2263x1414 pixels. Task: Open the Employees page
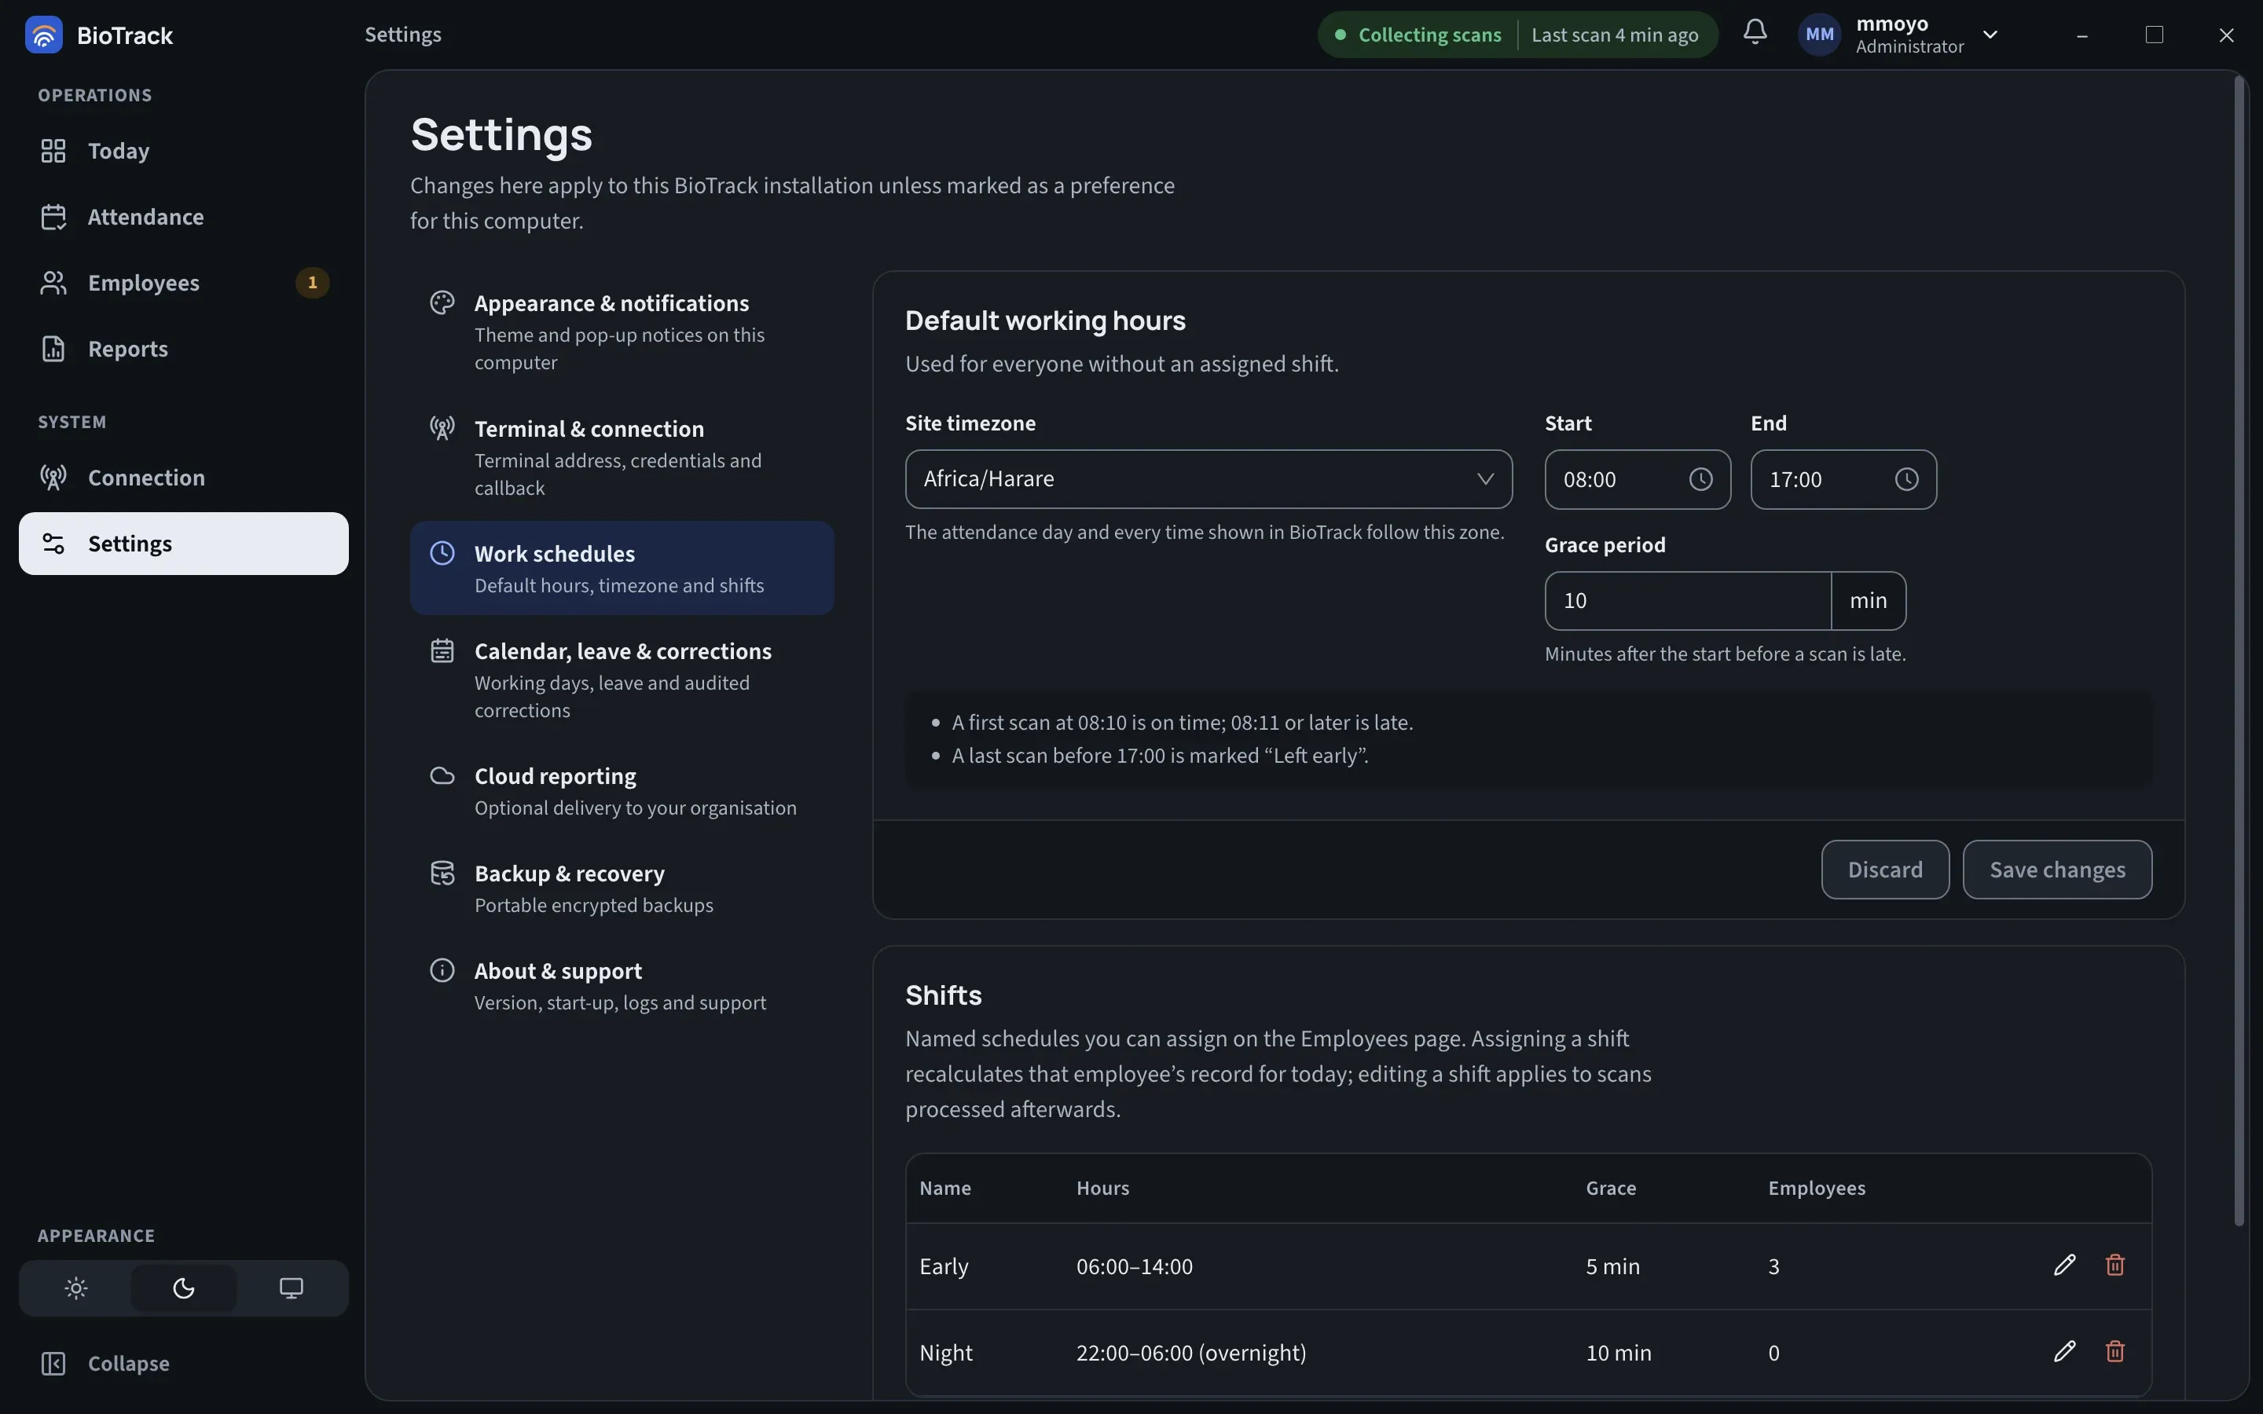183,283
